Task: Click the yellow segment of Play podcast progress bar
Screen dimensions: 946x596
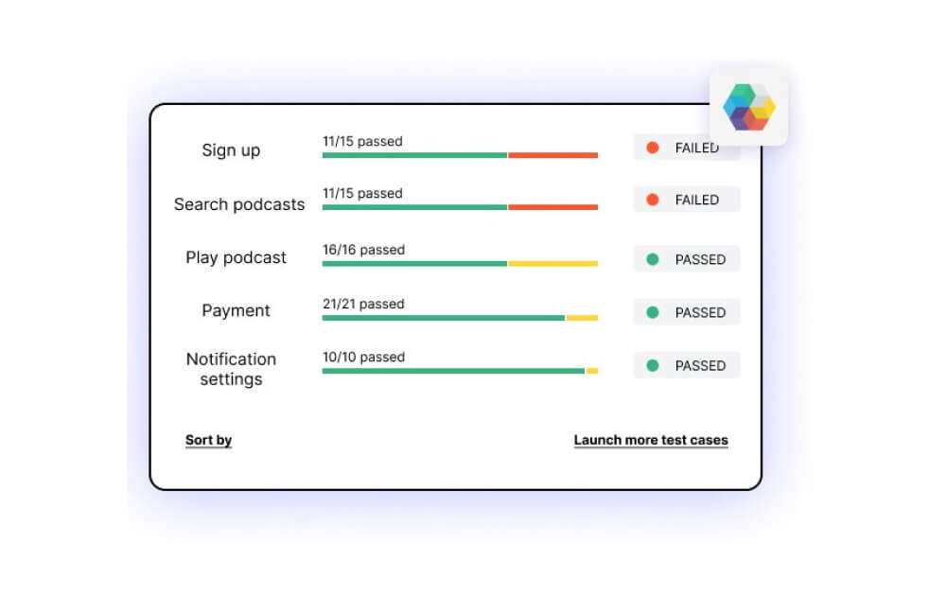Action: tap(552, 264)
